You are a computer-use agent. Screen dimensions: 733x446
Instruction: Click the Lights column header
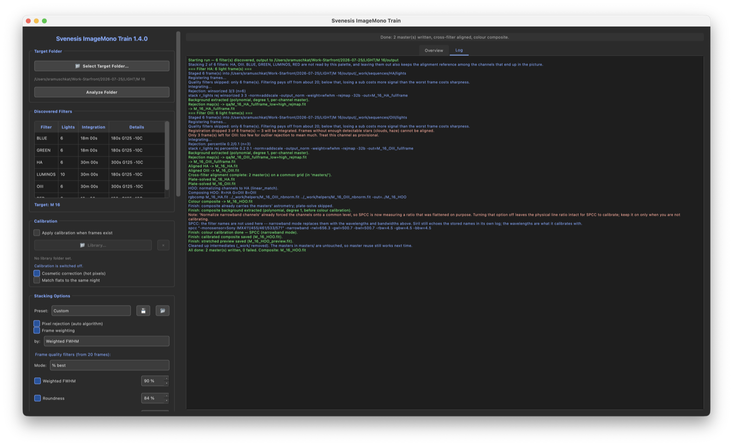(x=68, y=127)
